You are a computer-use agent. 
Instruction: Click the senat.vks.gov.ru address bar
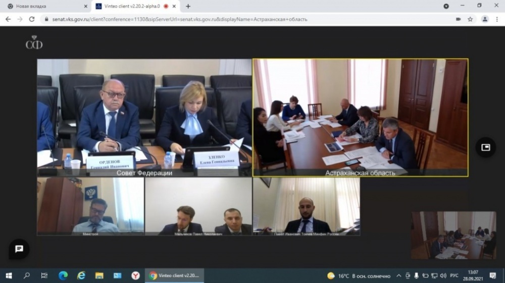(x=248, y=19)
